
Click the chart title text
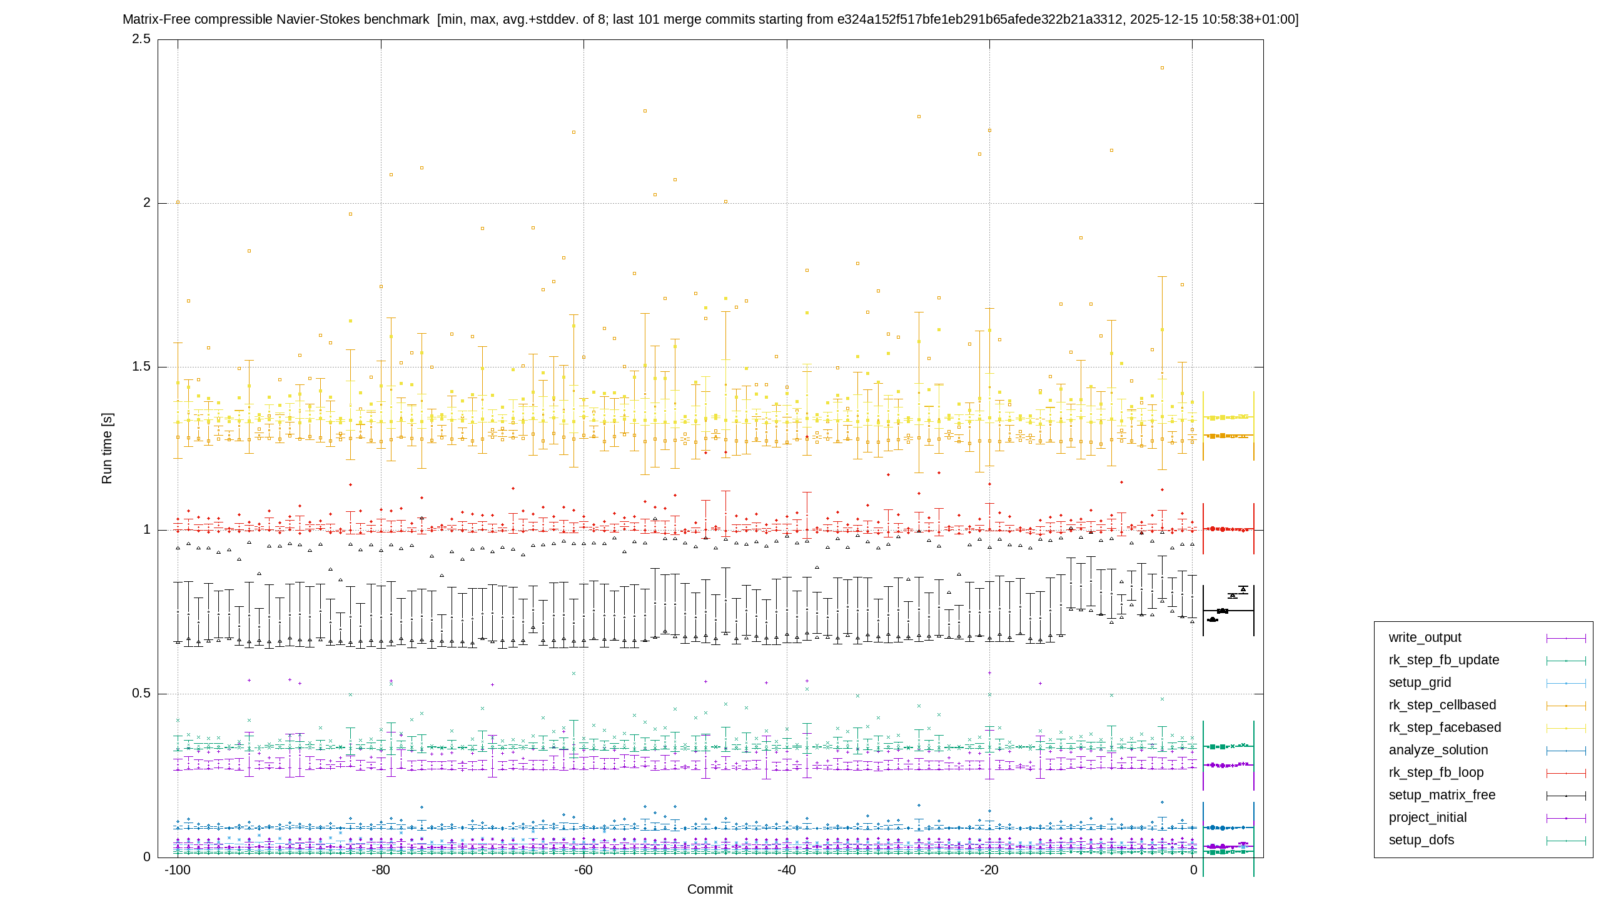click(x=710, y=19)
